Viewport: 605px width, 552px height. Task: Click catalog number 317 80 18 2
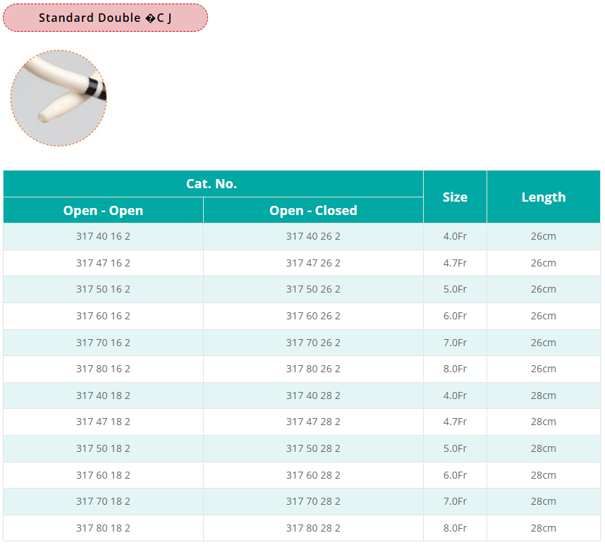pyautogui.click(x=103, y=528)
